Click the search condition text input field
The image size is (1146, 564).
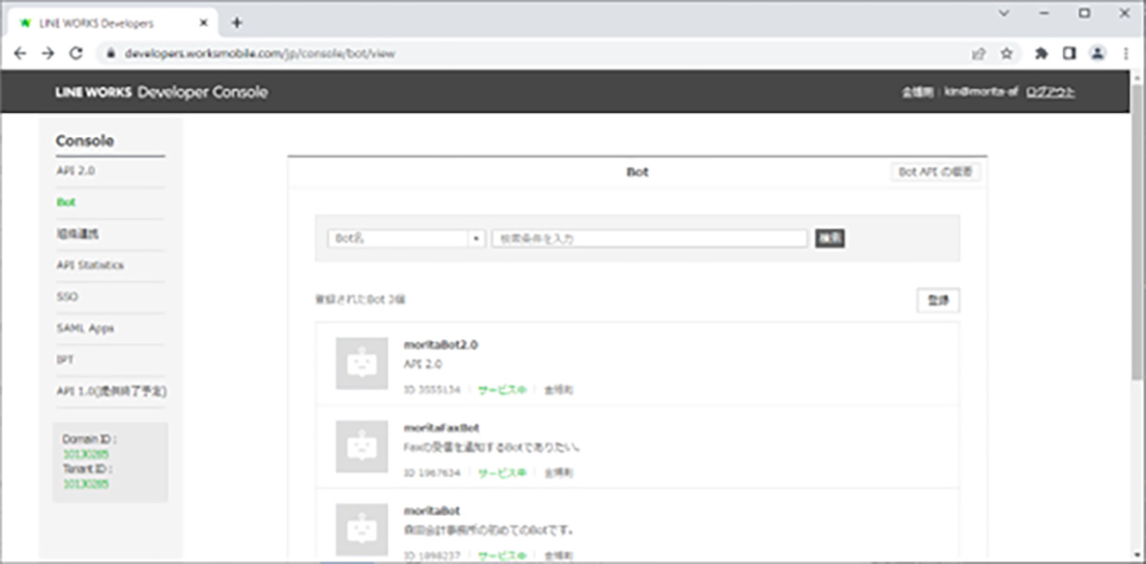[x=650, y=238]
